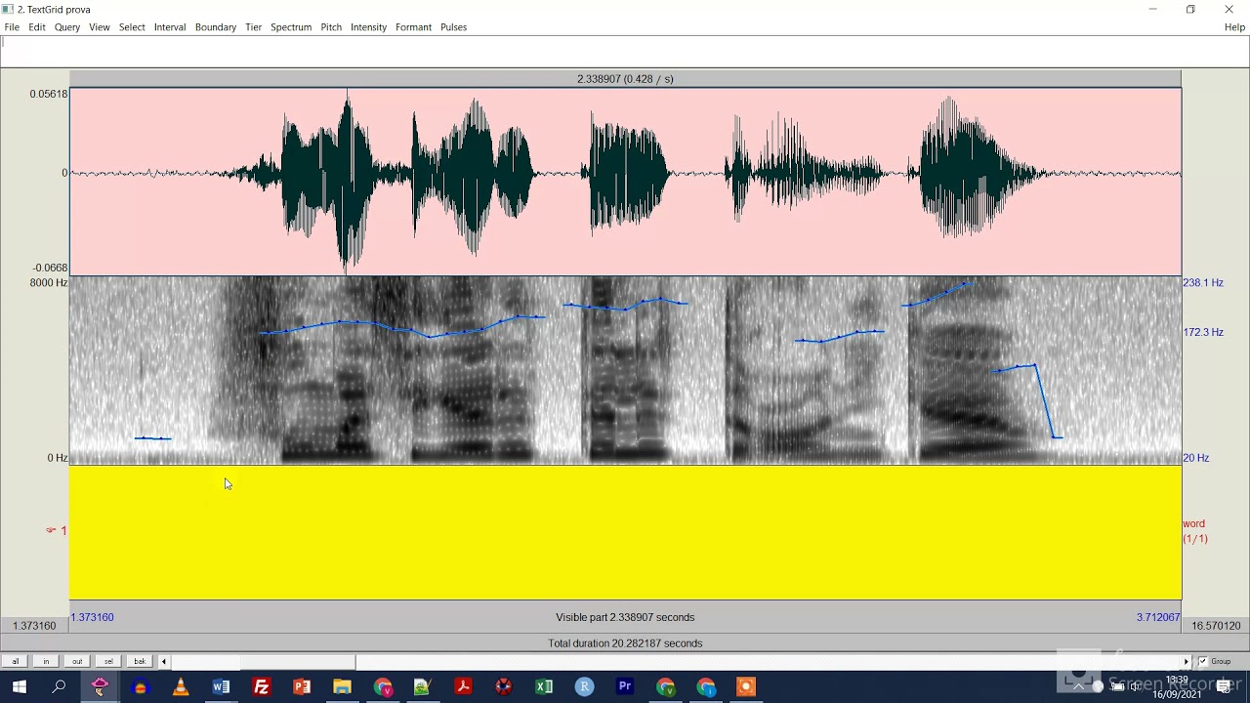
Task: Click the scrollbar right arrow
Action: click(x=1187, y=661)
